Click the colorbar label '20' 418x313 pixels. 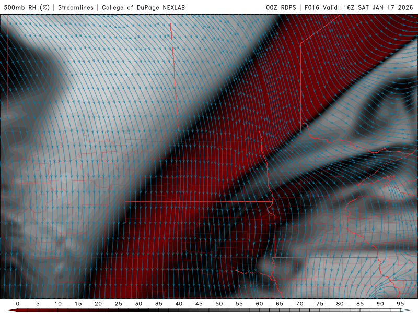point(98,304)
